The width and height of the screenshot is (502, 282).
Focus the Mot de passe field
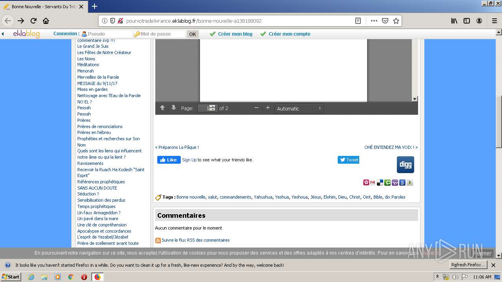click(159, 34)
